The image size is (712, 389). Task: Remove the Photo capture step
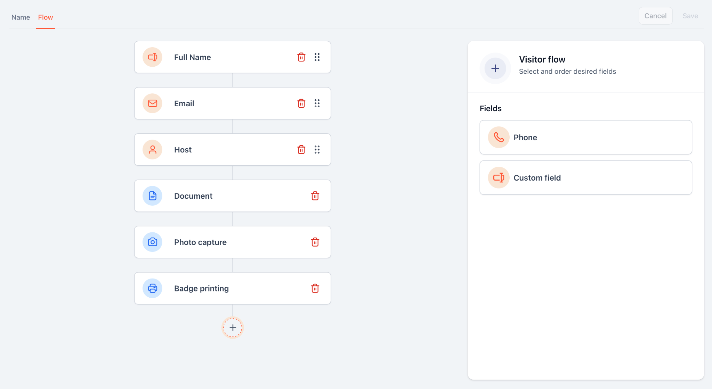pos(315,242)
